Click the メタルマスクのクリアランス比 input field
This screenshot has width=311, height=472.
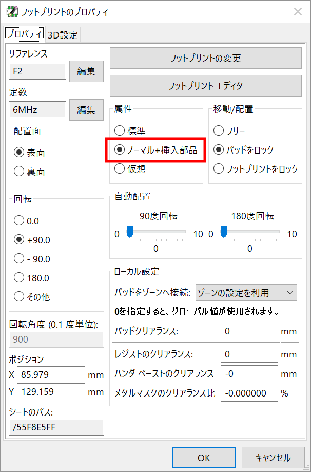[x=249, y=393]
